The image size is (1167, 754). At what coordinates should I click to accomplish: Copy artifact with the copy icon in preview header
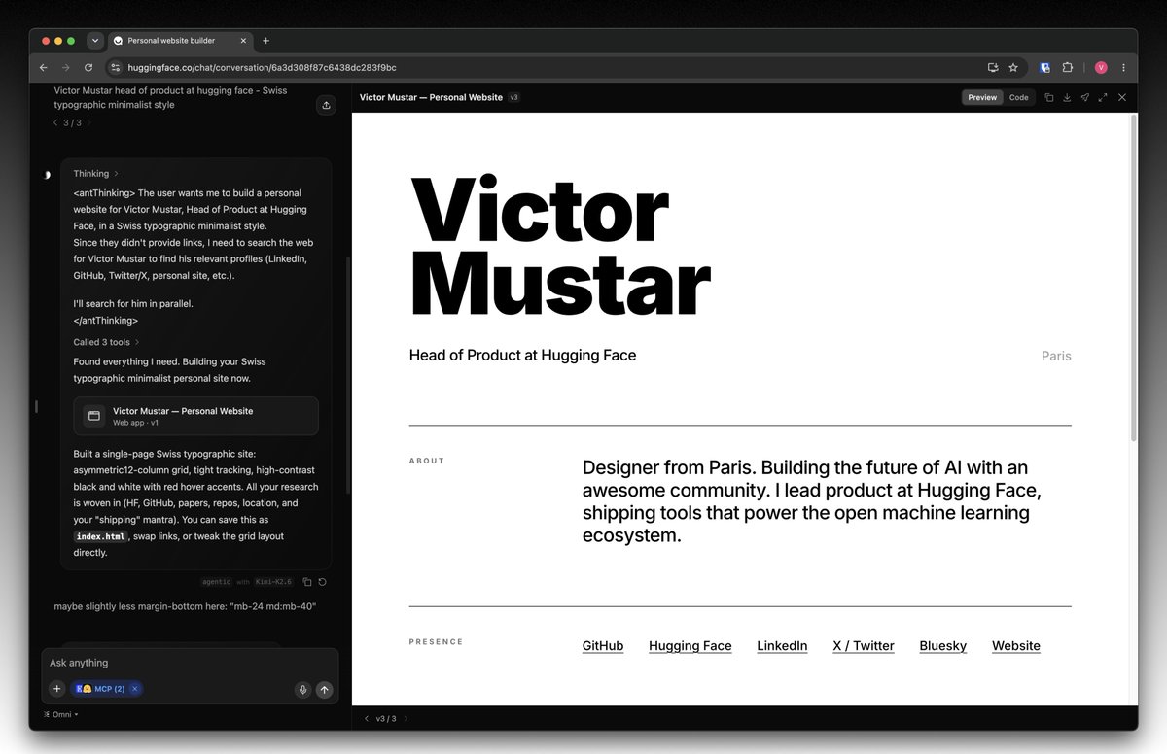tap(1048, 97)
